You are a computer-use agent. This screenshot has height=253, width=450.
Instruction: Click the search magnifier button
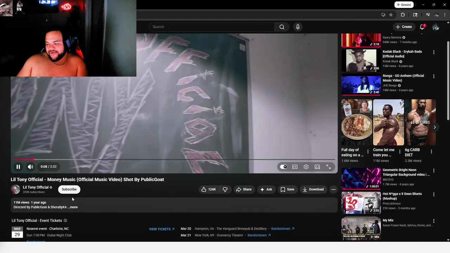click(282, 27)
